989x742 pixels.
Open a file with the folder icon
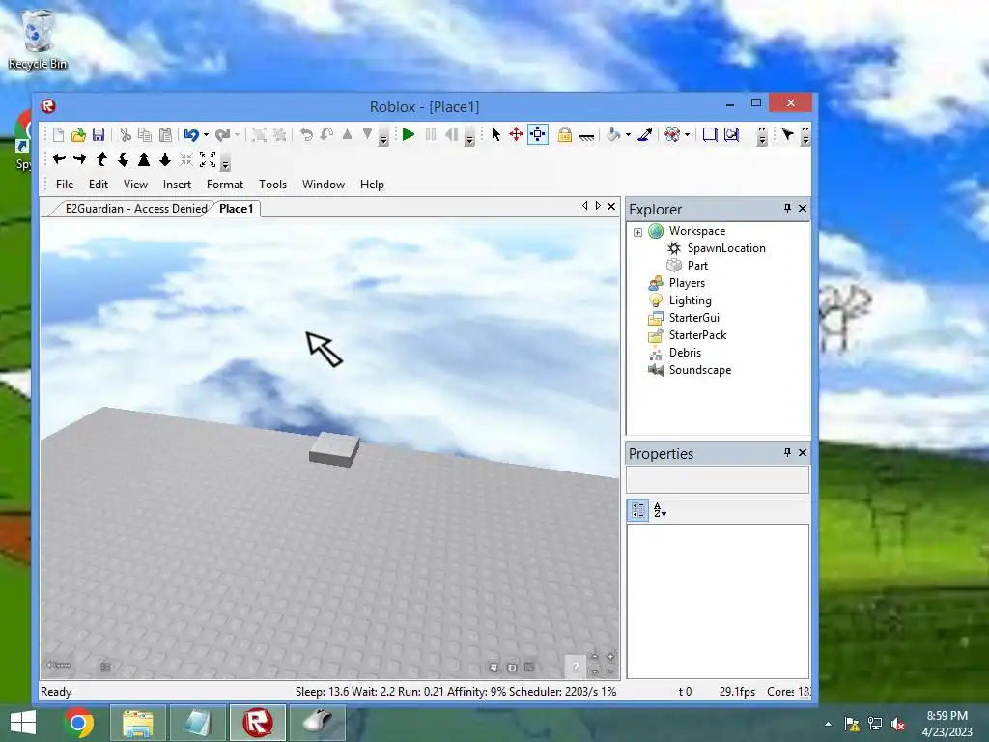pos(78,134)
